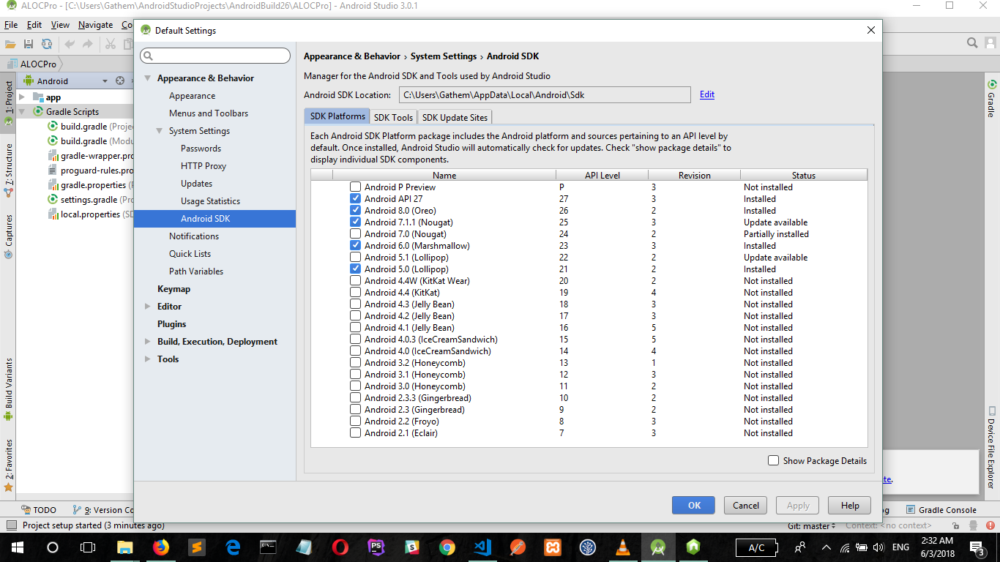Open the Captures side panel
The height and width of the screenshot is (562, 1000).
point(8,236)
